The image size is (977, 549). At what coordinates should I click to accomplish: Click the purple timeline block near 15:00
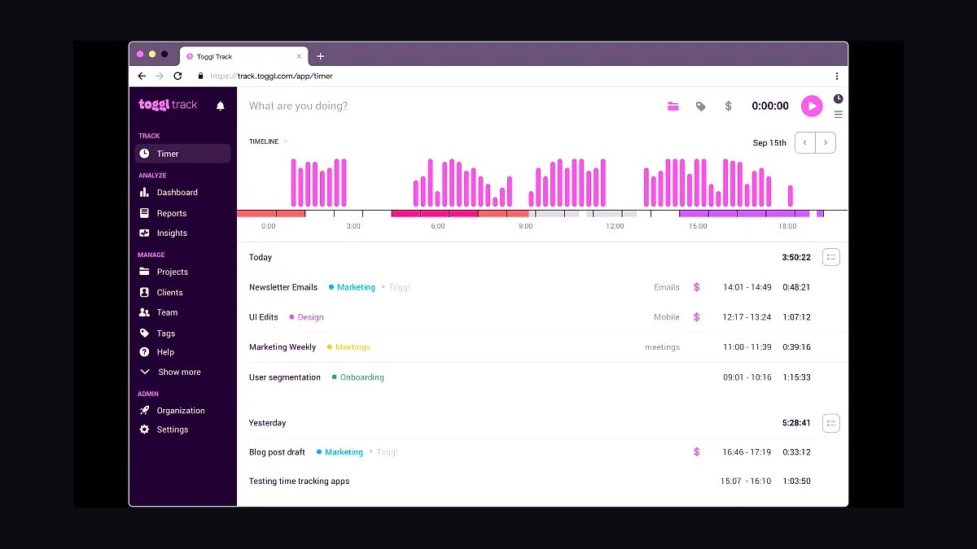744,214
